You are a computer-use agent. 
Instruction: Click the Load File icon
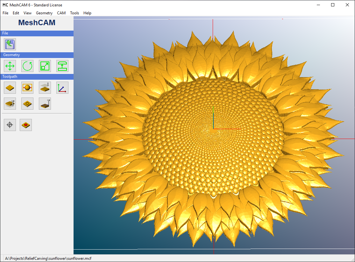[10, 44]
